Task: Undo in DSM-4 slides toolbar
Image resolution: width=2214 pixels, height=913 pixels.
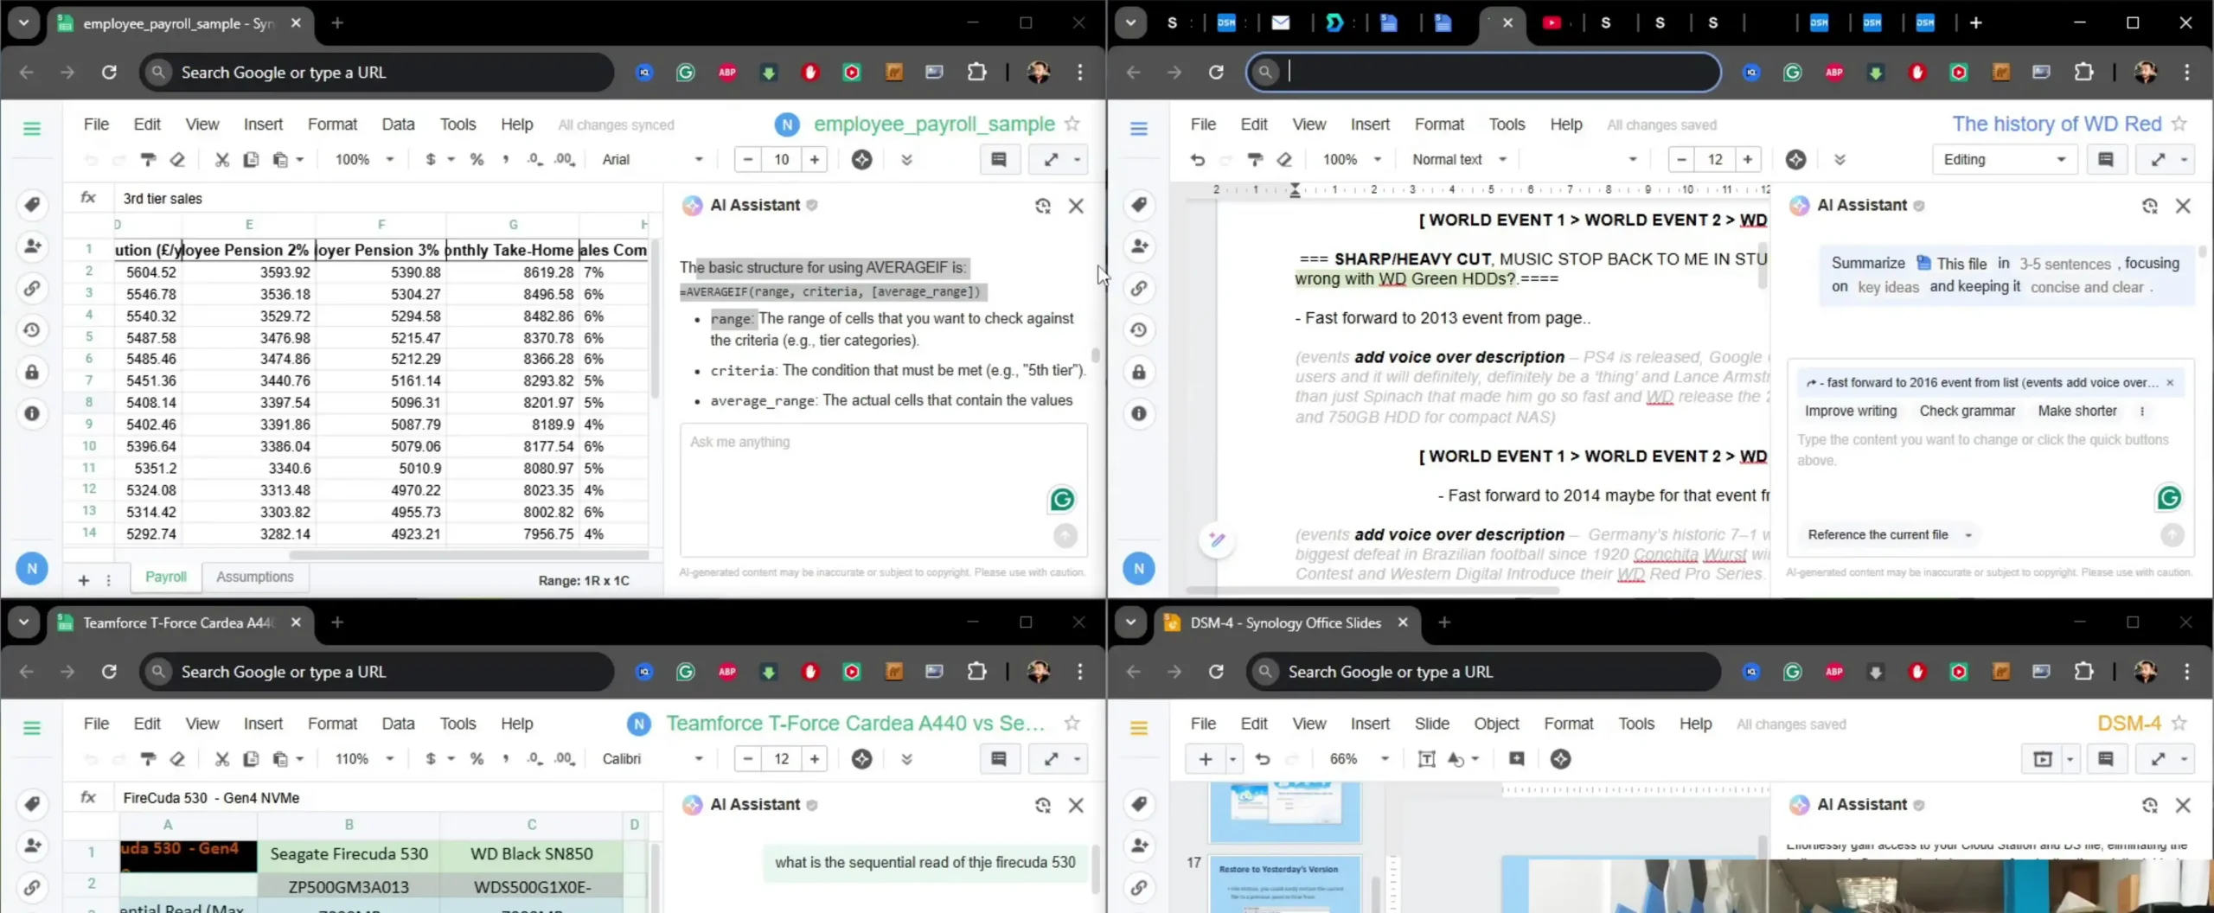Action: [1263, 758]
